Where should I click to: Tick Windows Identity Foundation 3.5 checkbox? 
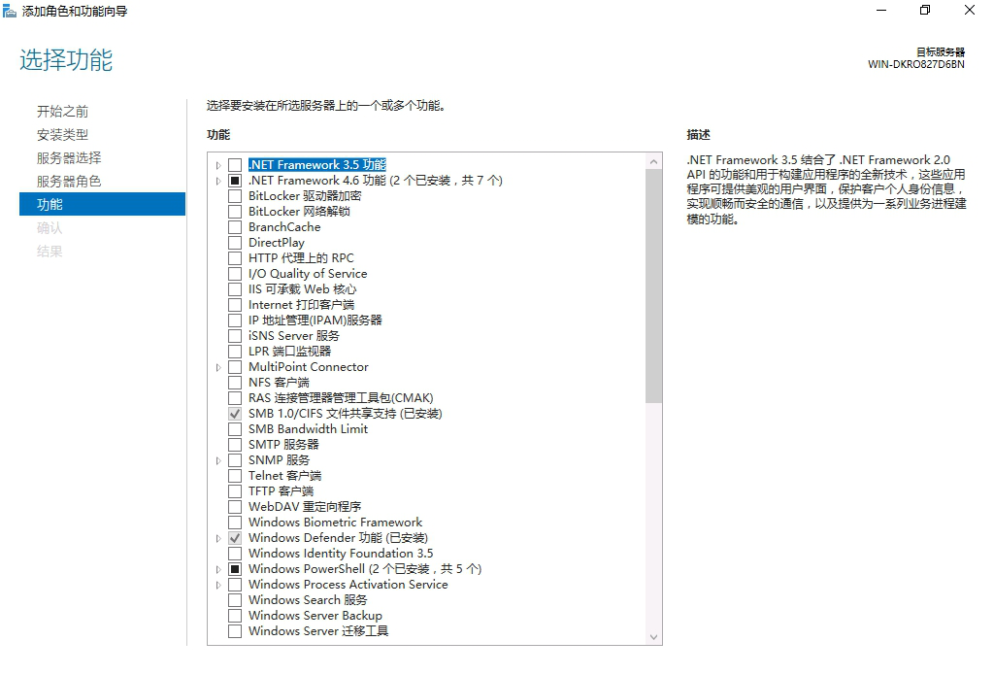click(x=235, y=554)
